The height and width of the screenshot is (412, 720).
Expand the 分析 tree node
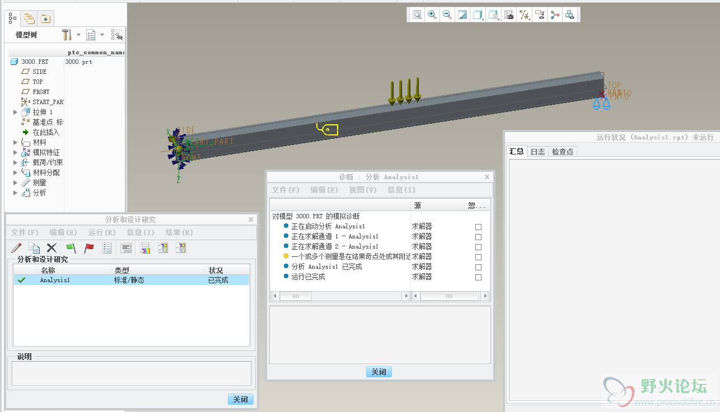coord(15,193)
